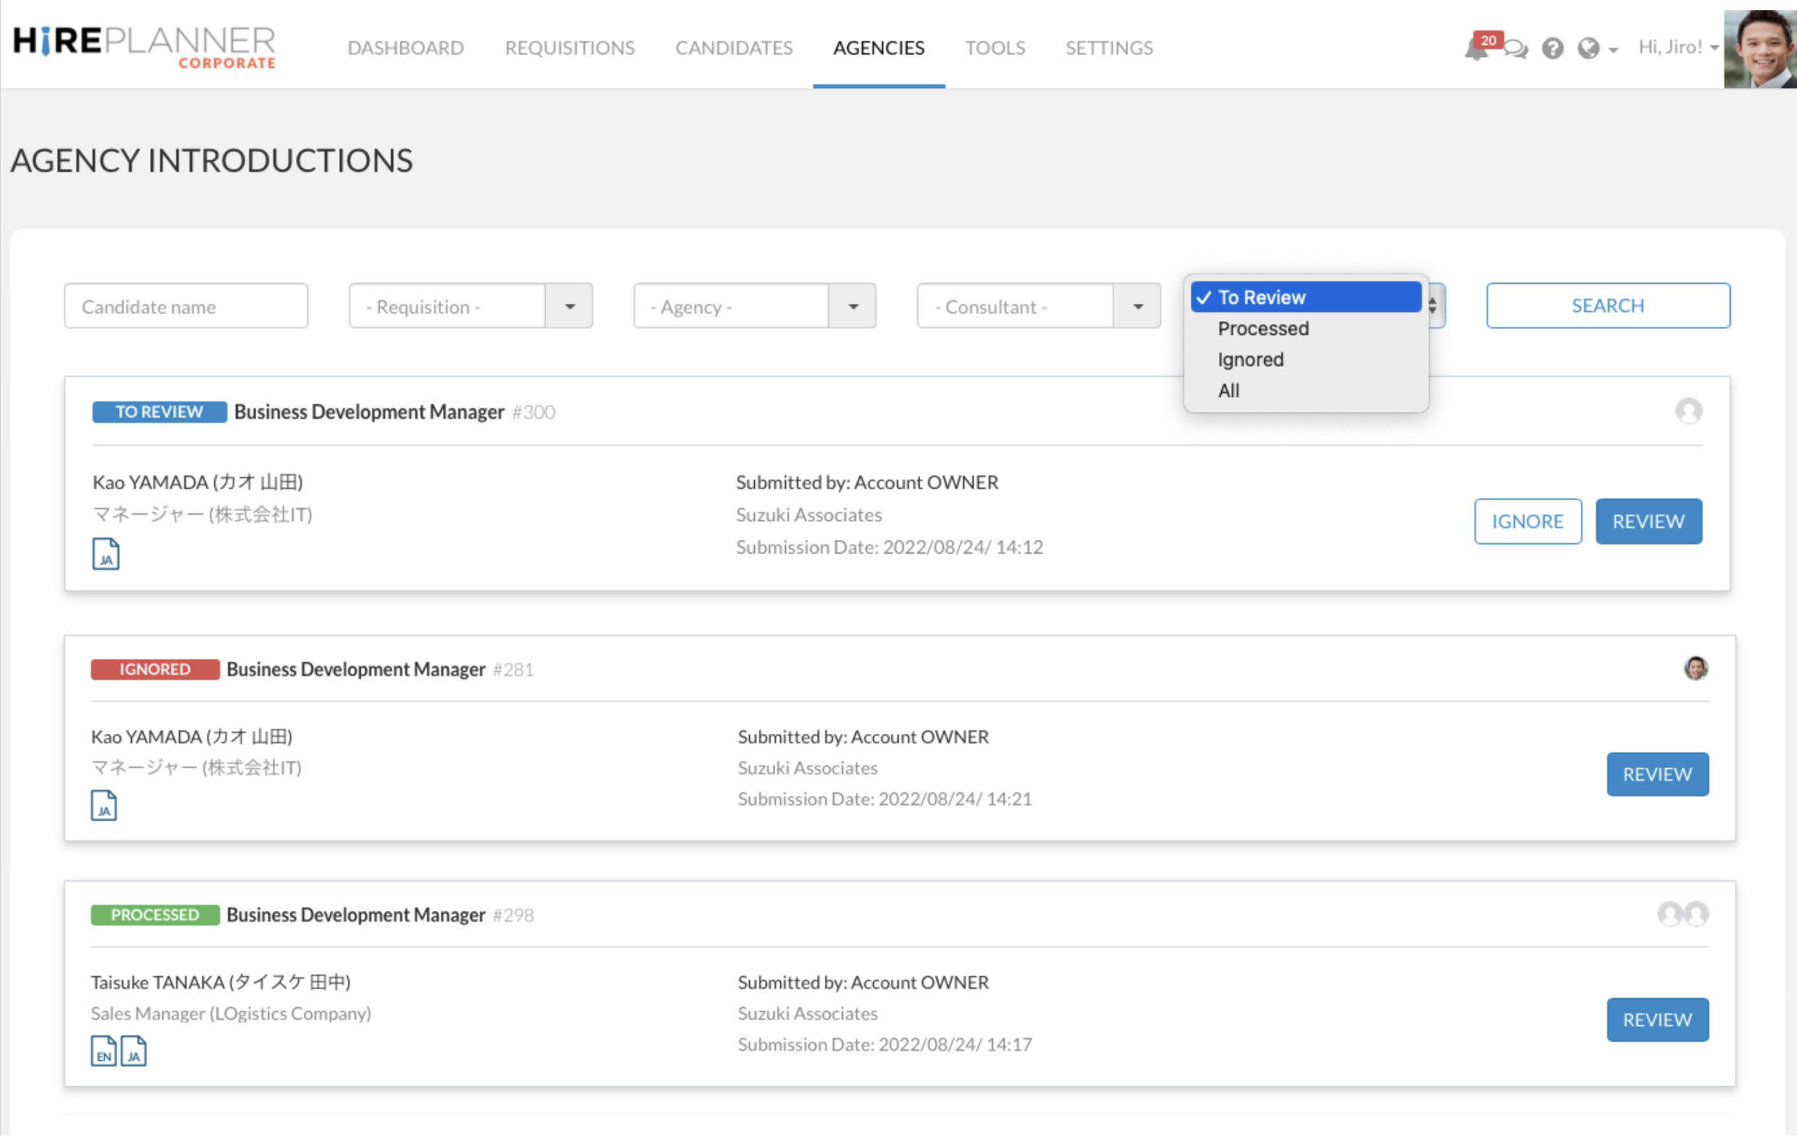Screen dimensions: 1797x1136
Task: Click the Candidate name input field
Action: coord(185,306)
